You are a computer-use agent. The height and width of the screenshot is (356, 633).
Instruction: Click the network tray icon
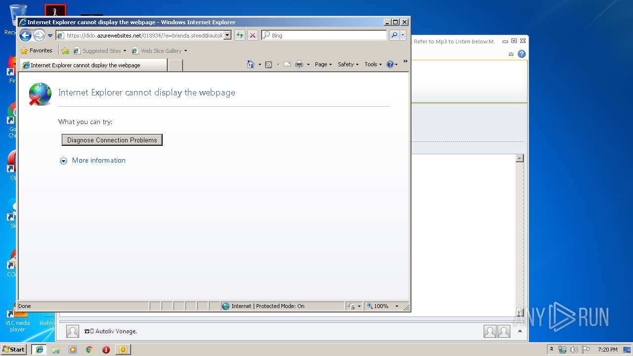pos(562,350)
